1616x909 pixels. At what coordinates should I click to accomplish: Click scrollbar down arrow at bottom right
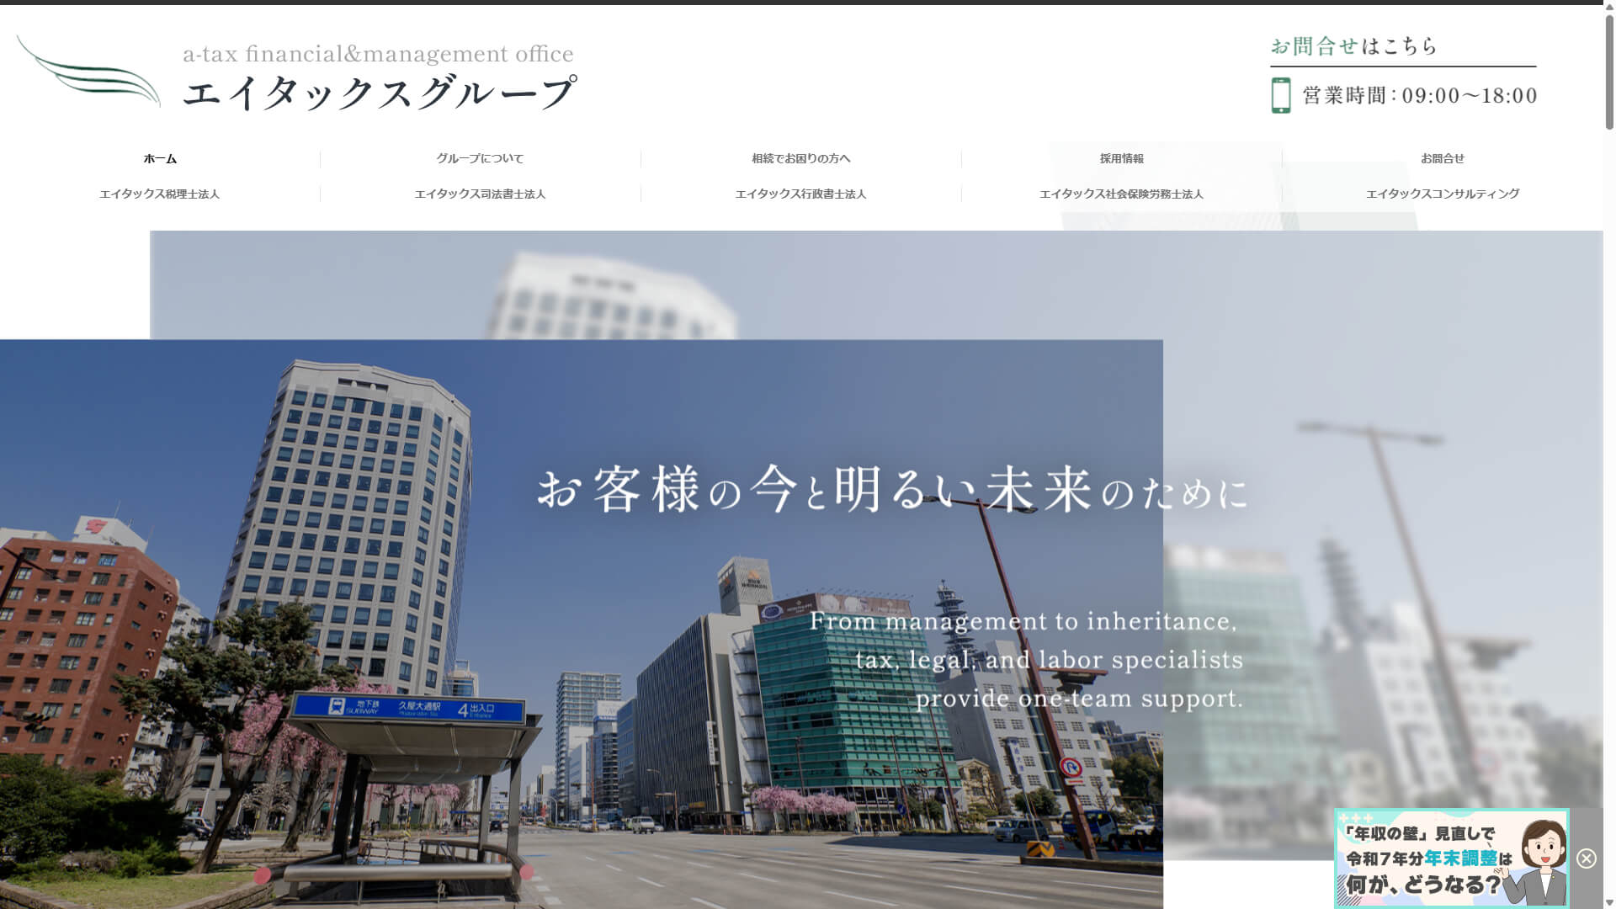tap(1609, 902)
